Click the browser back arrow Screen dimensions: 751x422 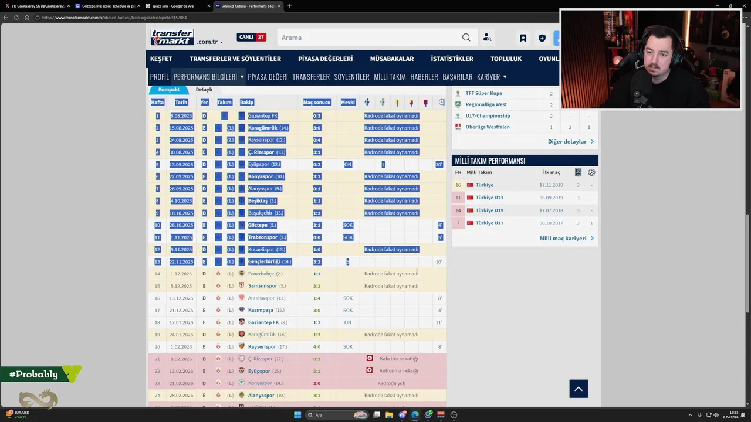click(x=6, y=18)
